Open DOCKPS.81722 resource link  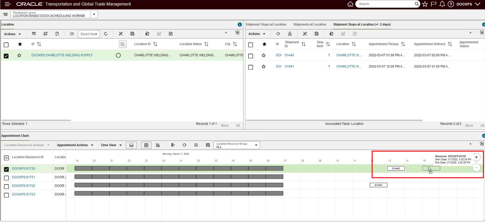(x=23, y=186)
